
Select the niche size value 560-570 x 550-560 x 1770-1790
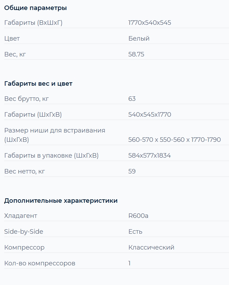tap(175, 140)
